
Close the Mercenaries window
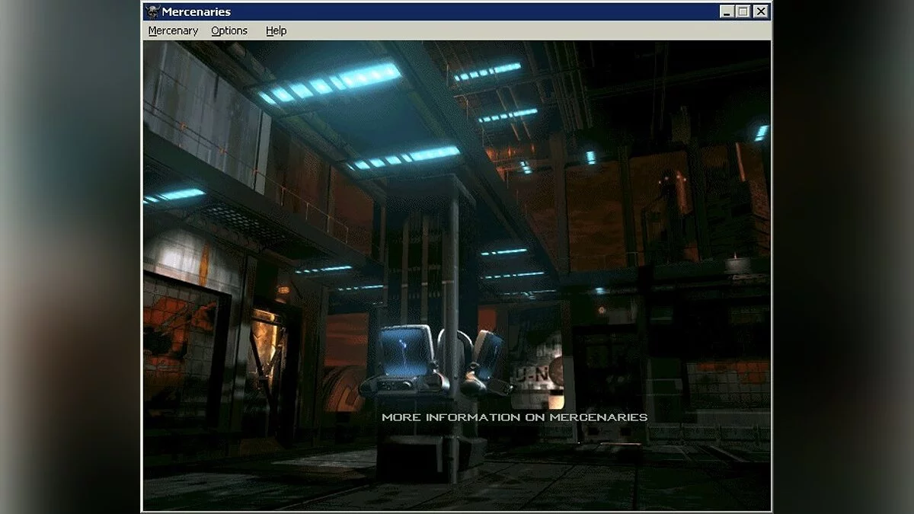click(x=759, y=11)
